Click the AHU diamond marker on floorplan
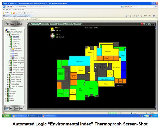 95,68
